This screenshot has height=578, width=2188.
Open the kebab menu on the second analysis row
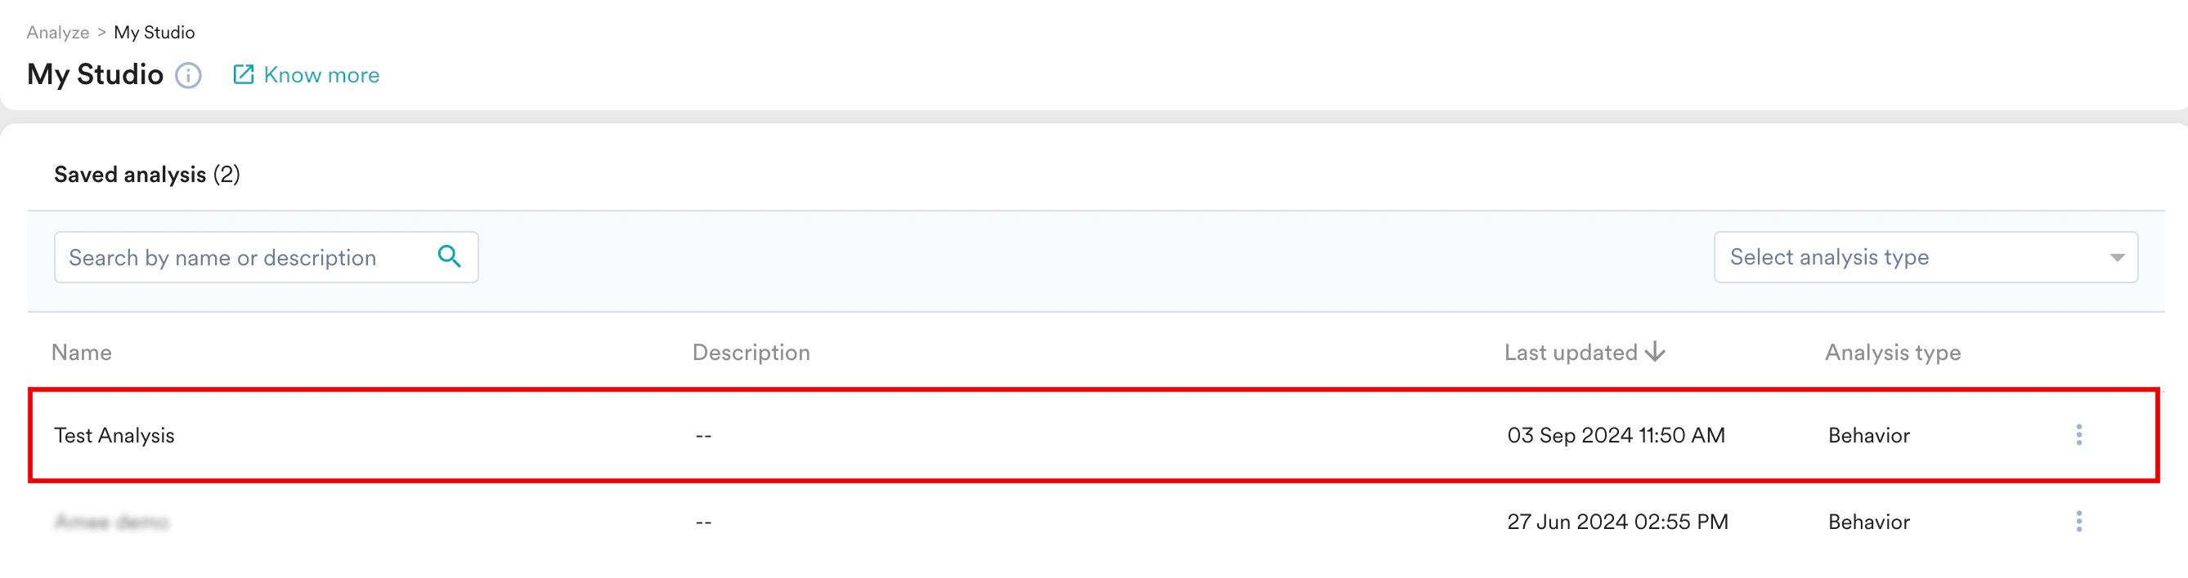click(2078, 521)
